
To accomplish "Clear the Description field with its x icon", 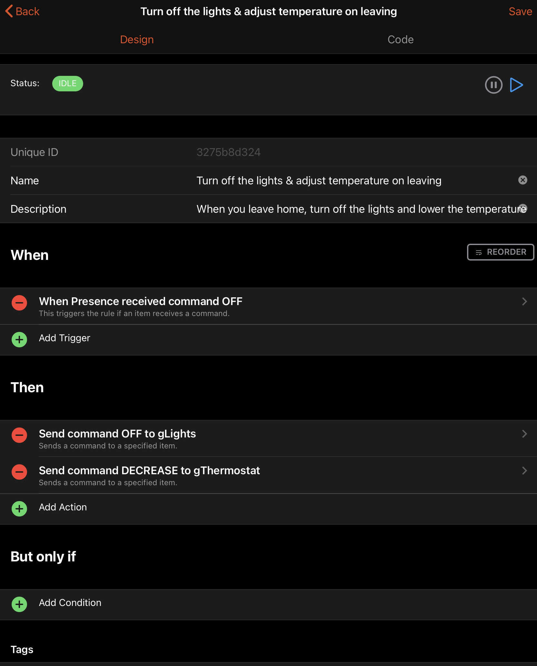I will point(523,209).
